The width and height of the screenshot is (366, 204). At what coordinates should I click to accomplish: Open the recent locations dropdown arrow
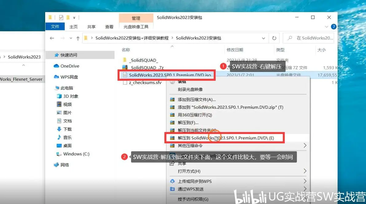pos(71,38)
